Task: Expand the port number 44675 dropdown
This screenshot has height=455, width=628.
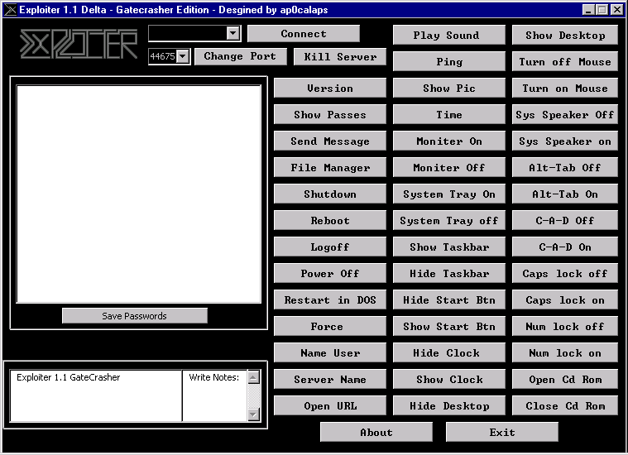Action: coord(183,56)
